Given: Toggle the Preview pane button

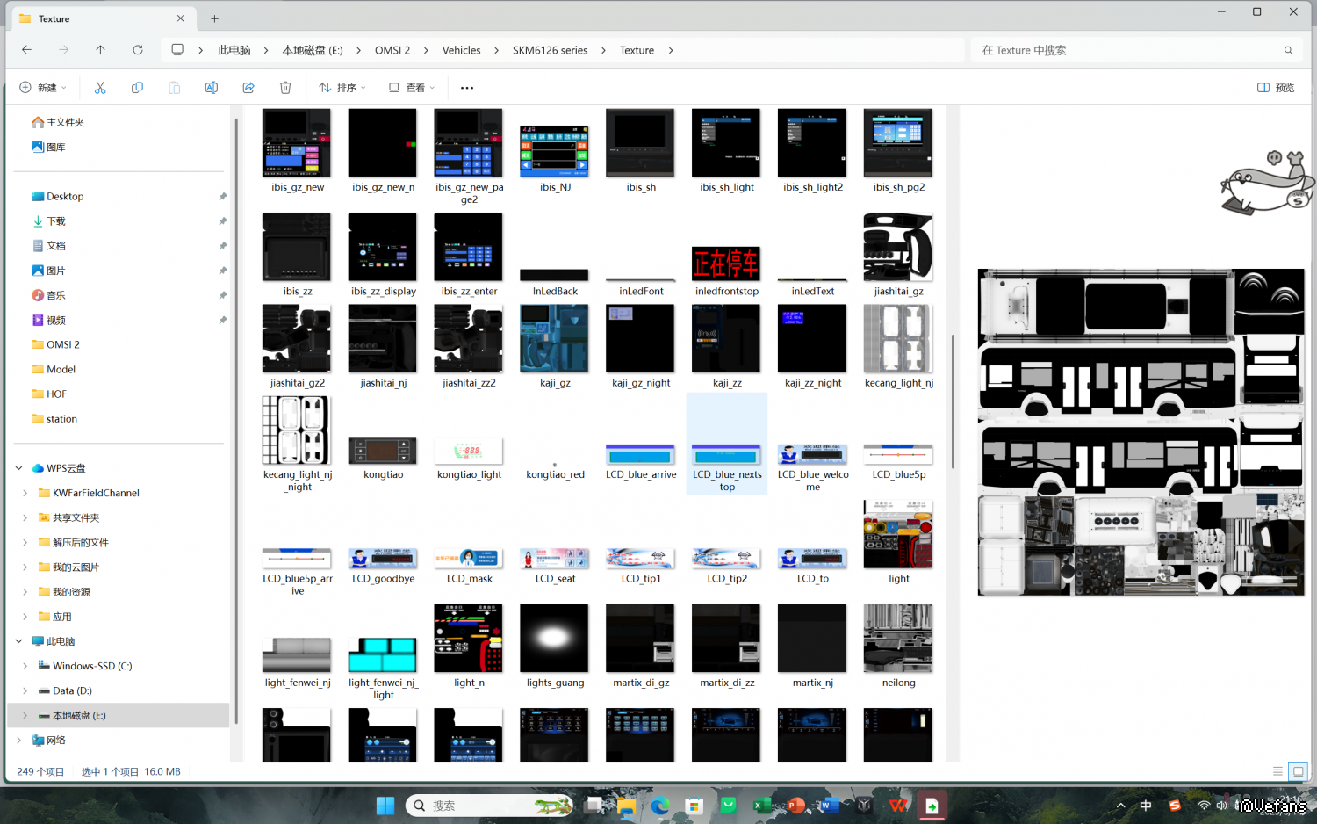Looking at the screenshot, I should pos(1276,88).
